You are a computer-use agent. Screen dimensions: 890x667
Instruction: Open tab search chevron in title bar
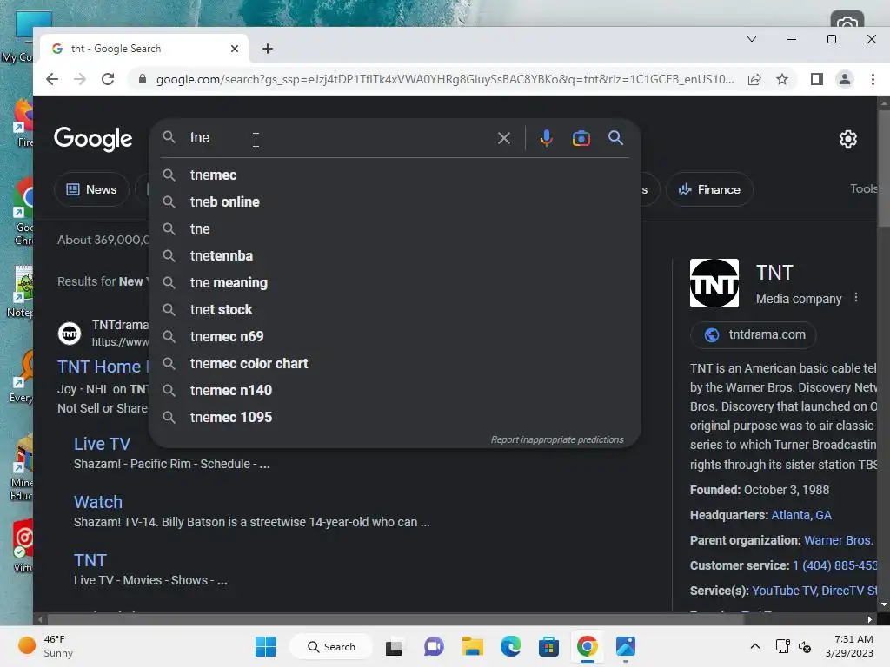tap(752, 39)
